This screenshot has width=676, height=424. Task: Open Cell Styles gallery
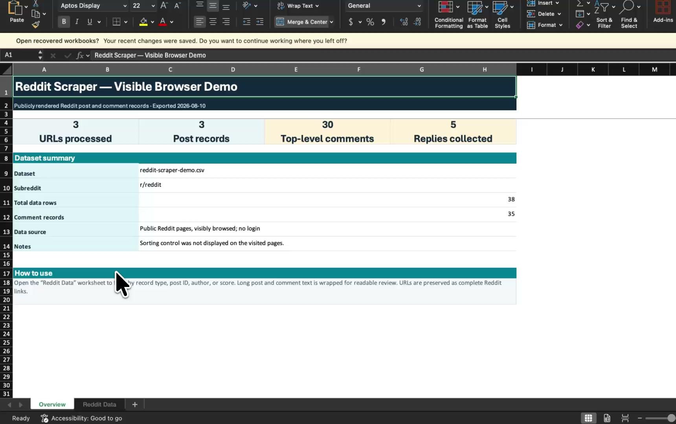click(503, 14)
